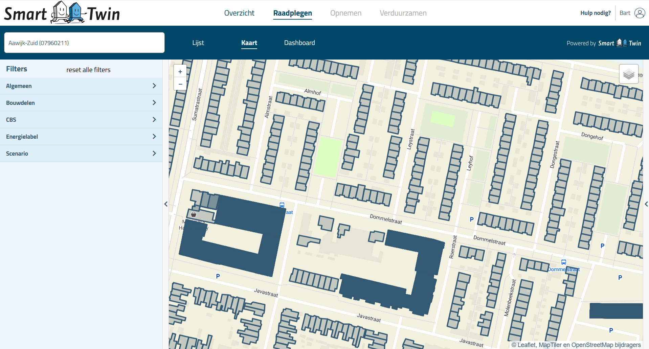Viewport: 649px width, 349px height.
Task: Expand the Bouwdelen filter section
Action: pos(81,103)
